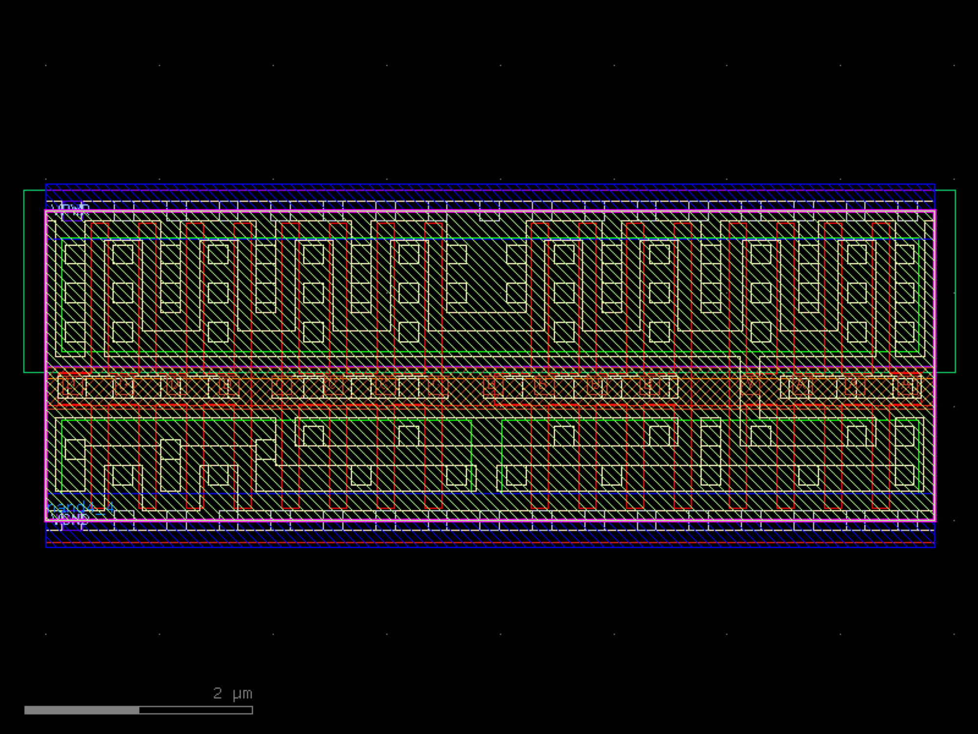This screenshot has height=734, width=978.
Task: Select the bottom-right contact square in NMOS row
Action: click(905, 475)
